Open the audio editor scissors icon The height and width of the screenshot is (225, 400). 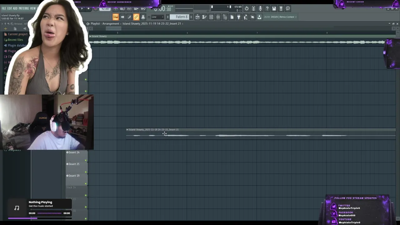pyautogui.click(x=253, y=8)
